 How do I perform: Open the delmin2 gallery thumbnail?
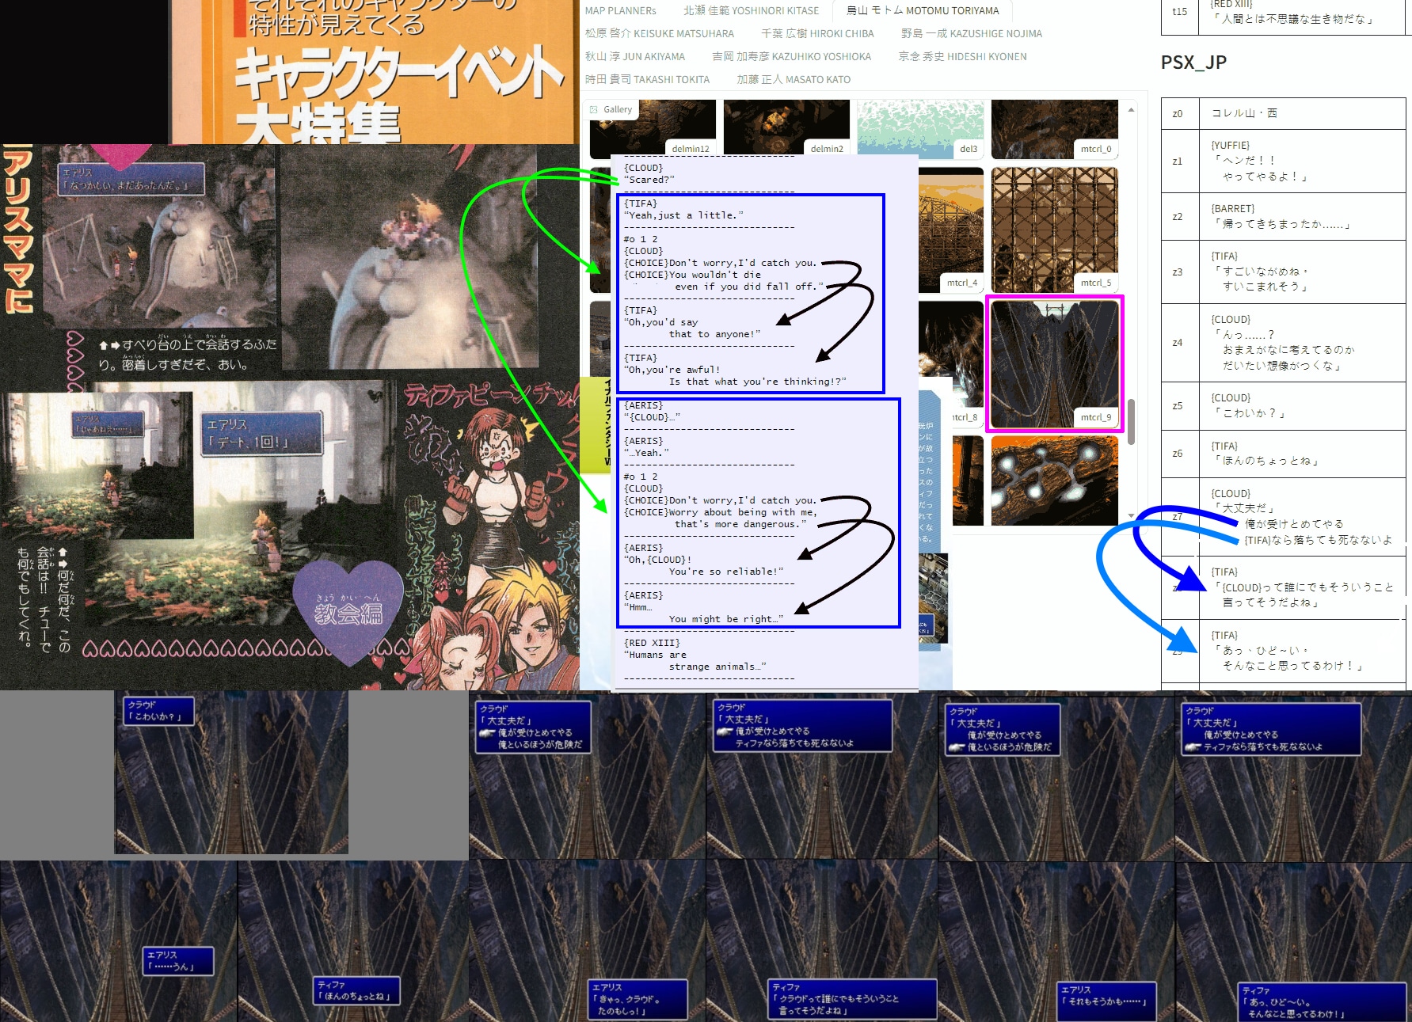pyautogui.click(x=786, y=128)
